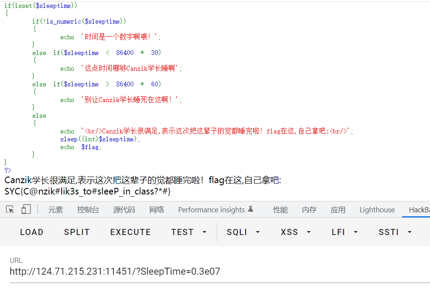This screenshot has width=430, height=293.
Task: Toggle the device toolbar icon
Action: pos(26,210)
